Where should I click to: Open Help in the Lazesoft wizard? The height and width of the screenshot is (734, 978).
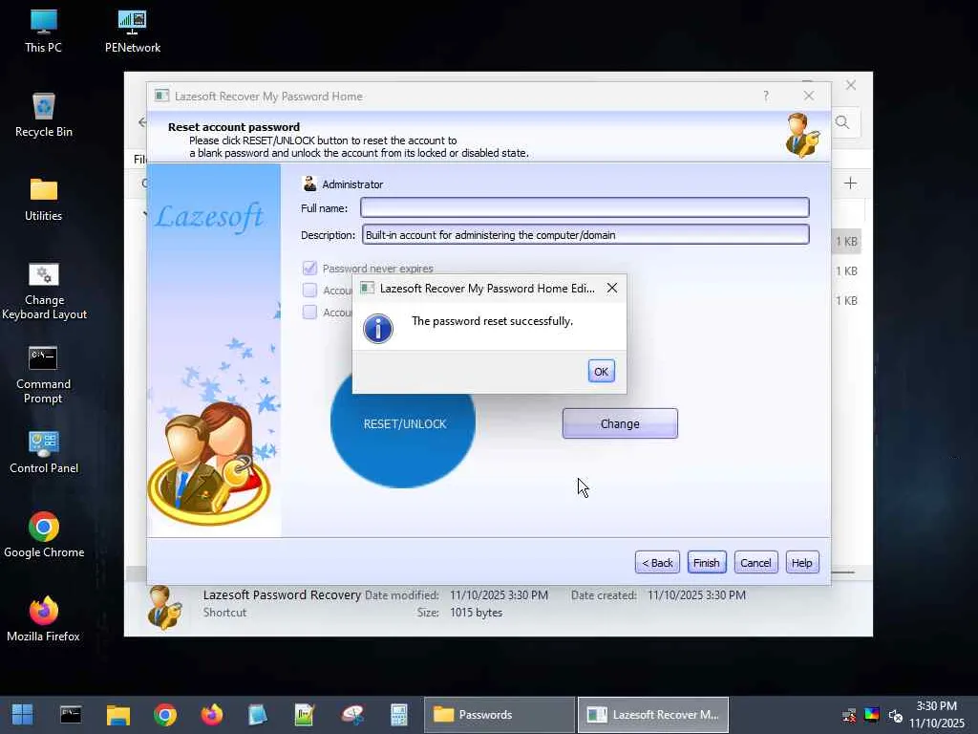click(x=802, y=562)
